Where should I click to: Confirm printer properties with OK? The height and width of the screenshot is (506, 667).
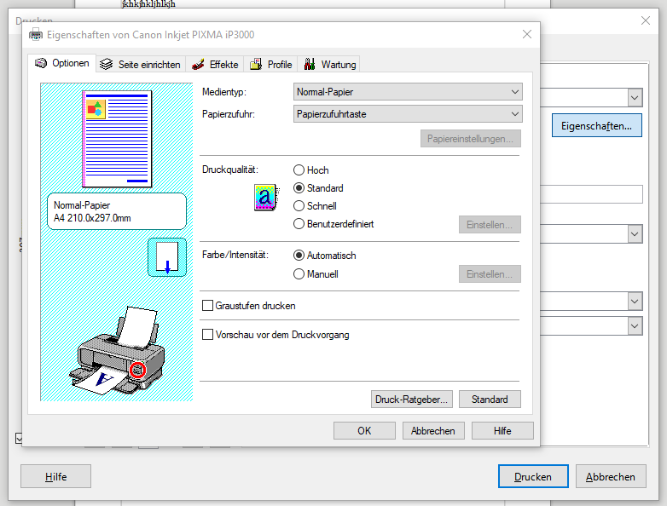[364, 431]
